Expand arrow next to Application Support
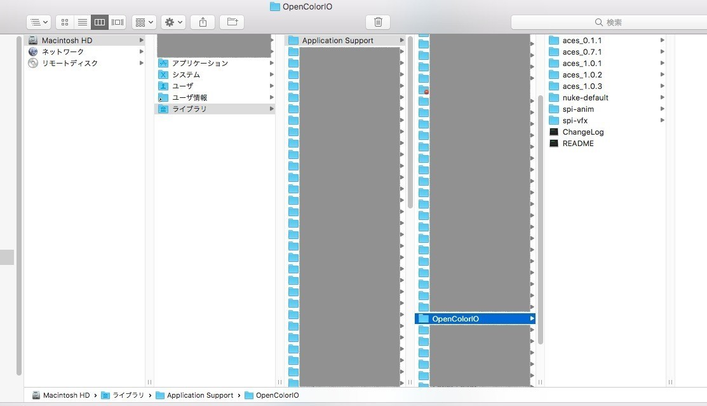Viewport: 707px width, 406px height. coord(401,40)
